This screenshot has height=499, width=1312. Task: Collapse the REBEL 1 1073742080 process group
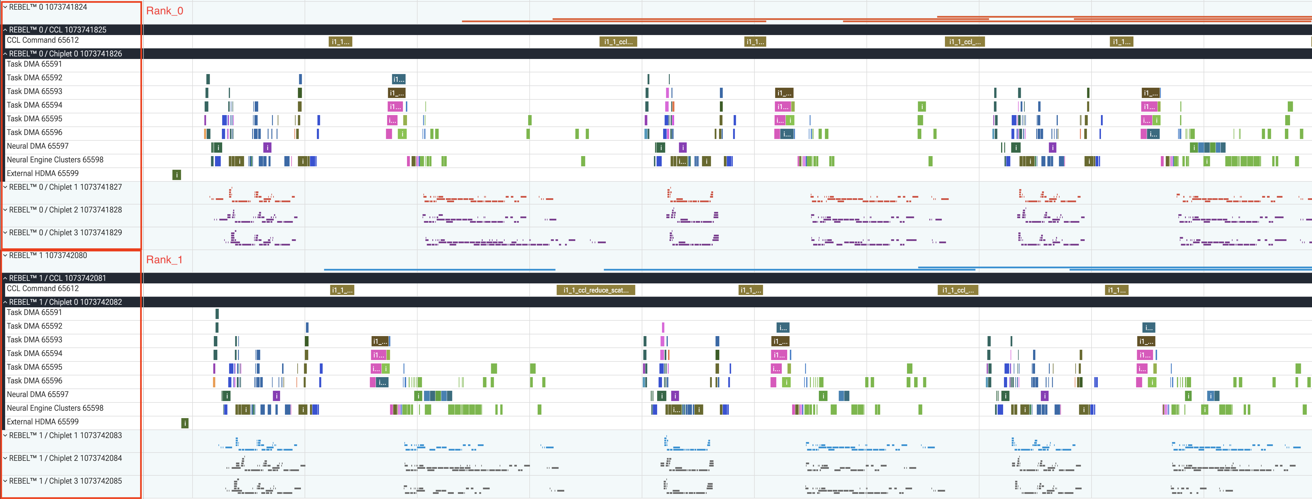pos(5,255)
